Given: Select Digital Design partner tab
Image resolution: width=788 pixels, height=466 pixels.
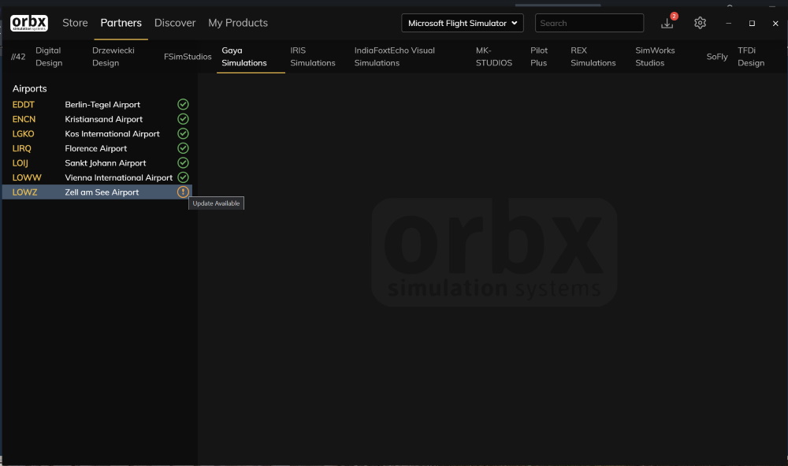Looking at the screenshot, I should tap(49, 56).
